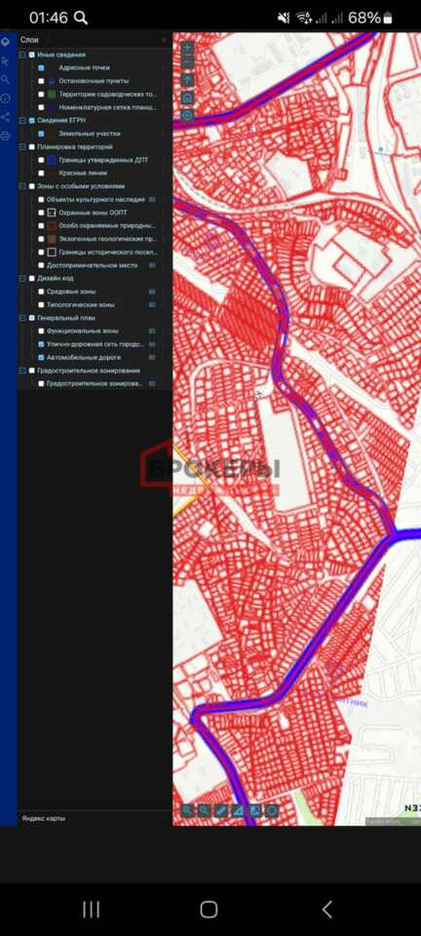Tap the Android home navigation button
This screenshot has height=936, width=421.
coord(209,909)
